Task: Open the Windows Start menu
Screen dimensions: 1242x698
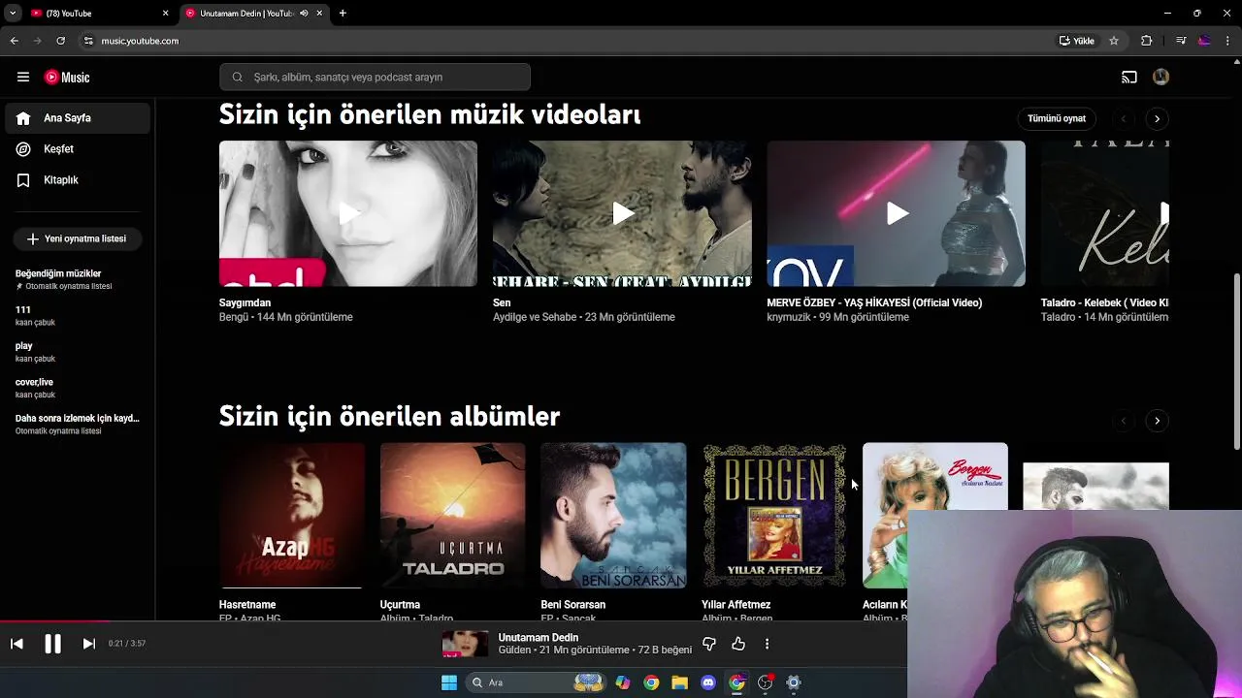Action: (449, 682)
